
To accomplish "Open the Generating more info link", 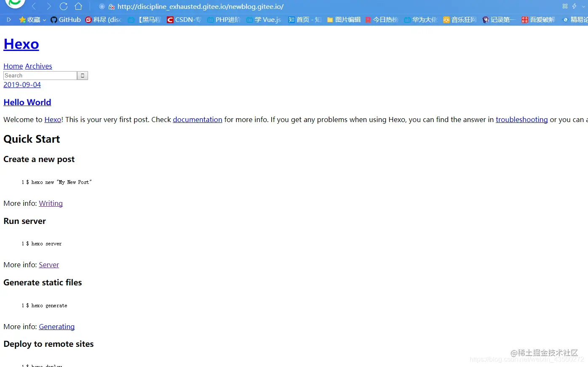I will [57, 327].
